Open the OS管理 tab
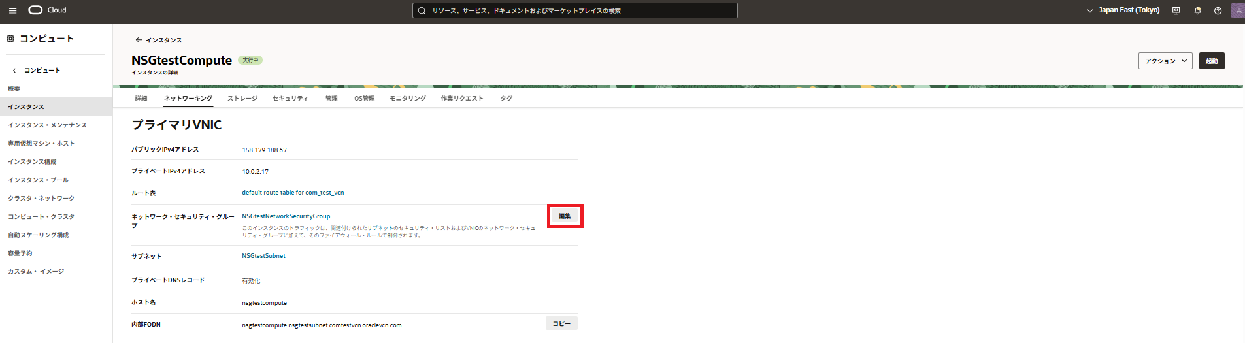Screen dimensions: 1245x343 coord(364,99)
